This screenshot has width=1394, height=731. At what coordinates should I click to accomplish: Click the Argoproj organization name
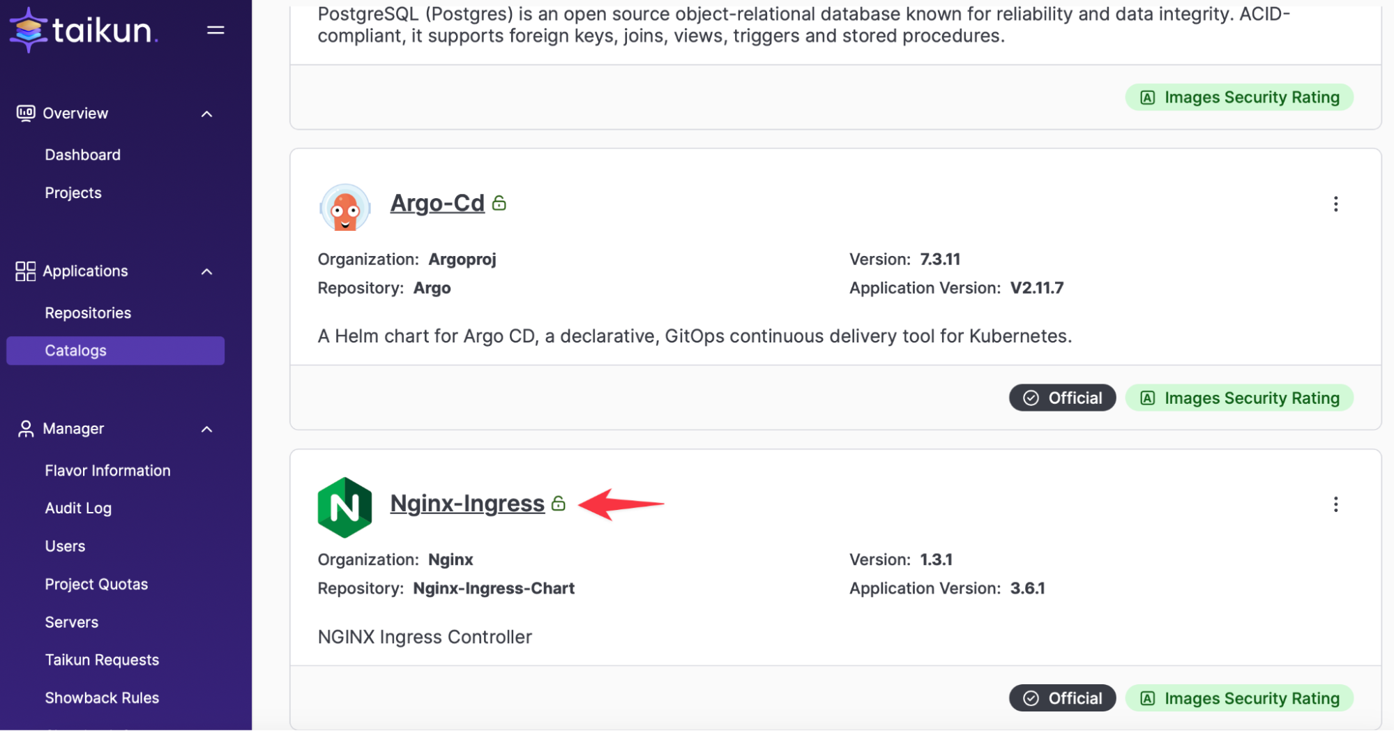[462, 259]
